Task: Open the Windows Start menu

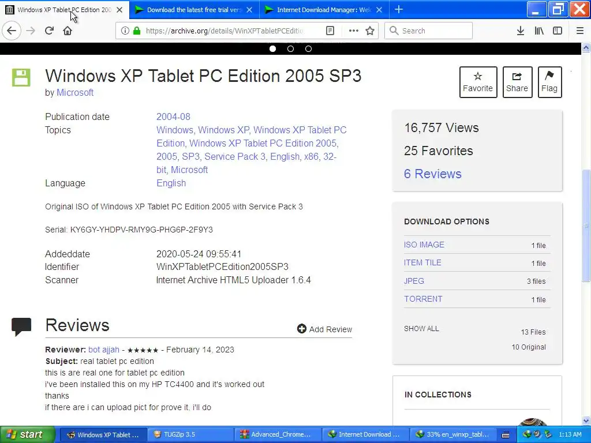Action: 27,435
